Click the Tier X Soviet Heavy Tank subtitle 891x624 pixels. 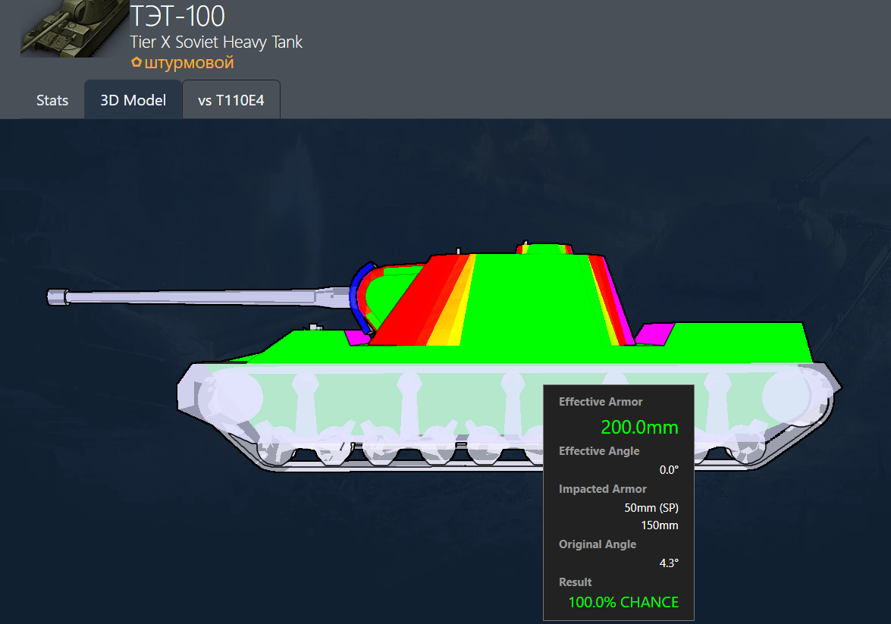click(x=216, y=42)
